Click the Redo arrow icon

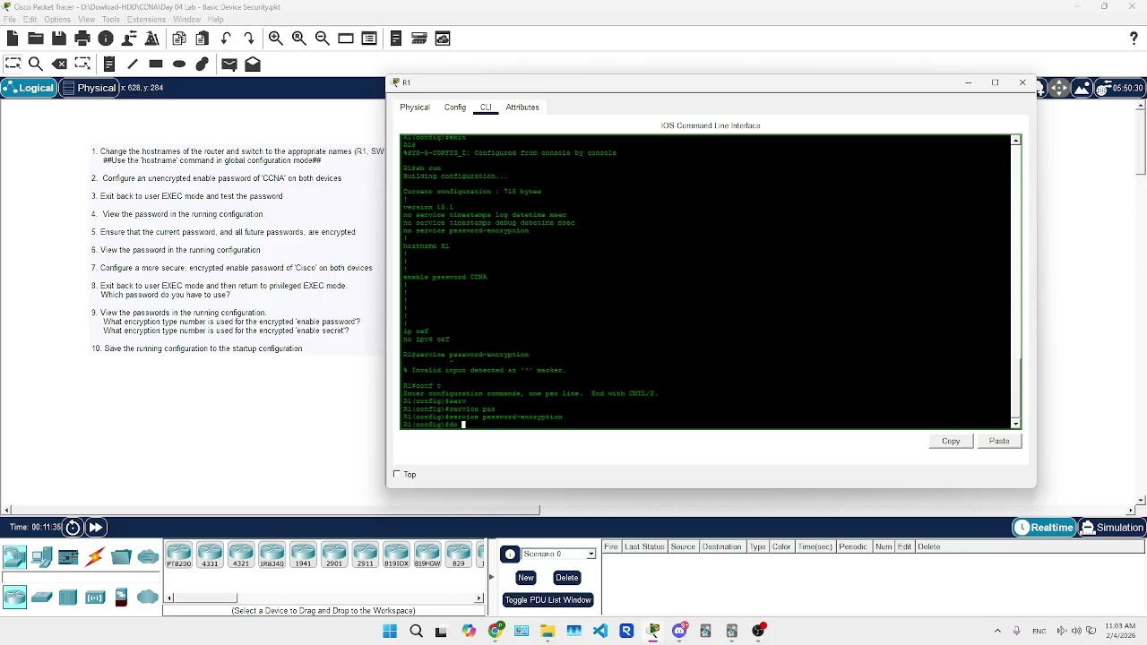[249, 39]
